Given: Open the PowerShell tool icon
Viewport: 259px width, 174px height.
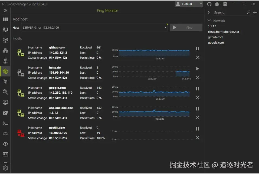Looking at the screenshot, I should pyautogui.click(x=5, y=113).
